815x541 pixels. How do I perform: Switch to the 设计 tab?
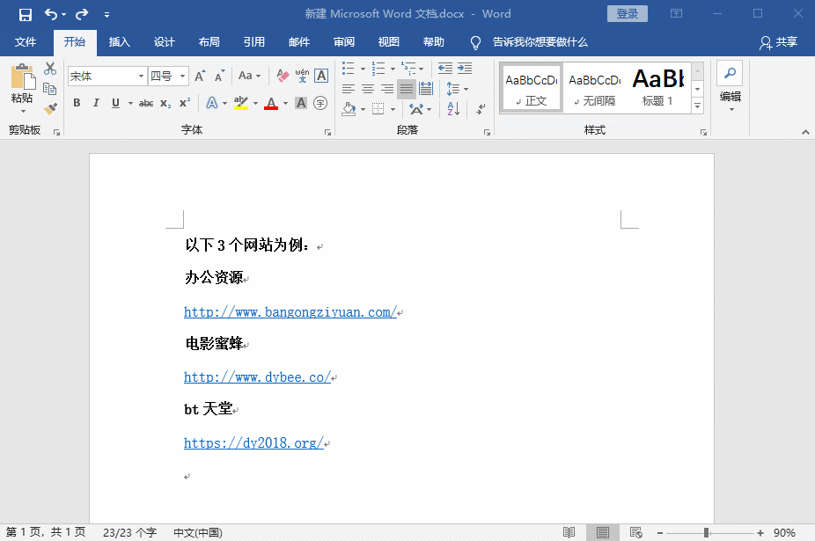tap(164, 42)
